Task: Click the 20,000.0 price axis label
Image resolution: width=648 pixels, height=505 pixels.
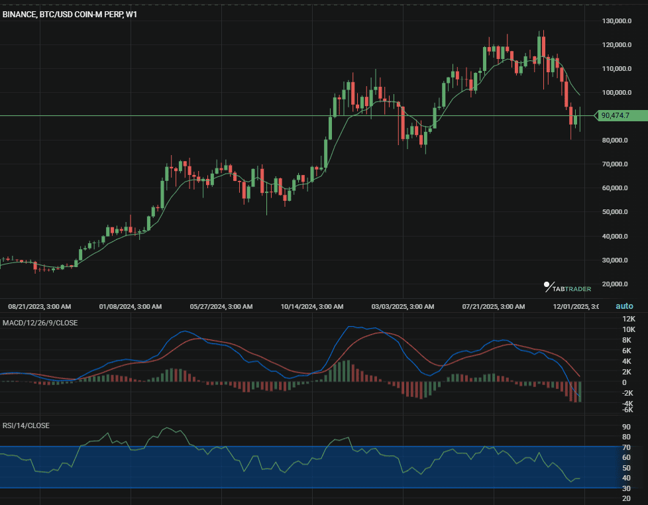Action: (614, 284)
